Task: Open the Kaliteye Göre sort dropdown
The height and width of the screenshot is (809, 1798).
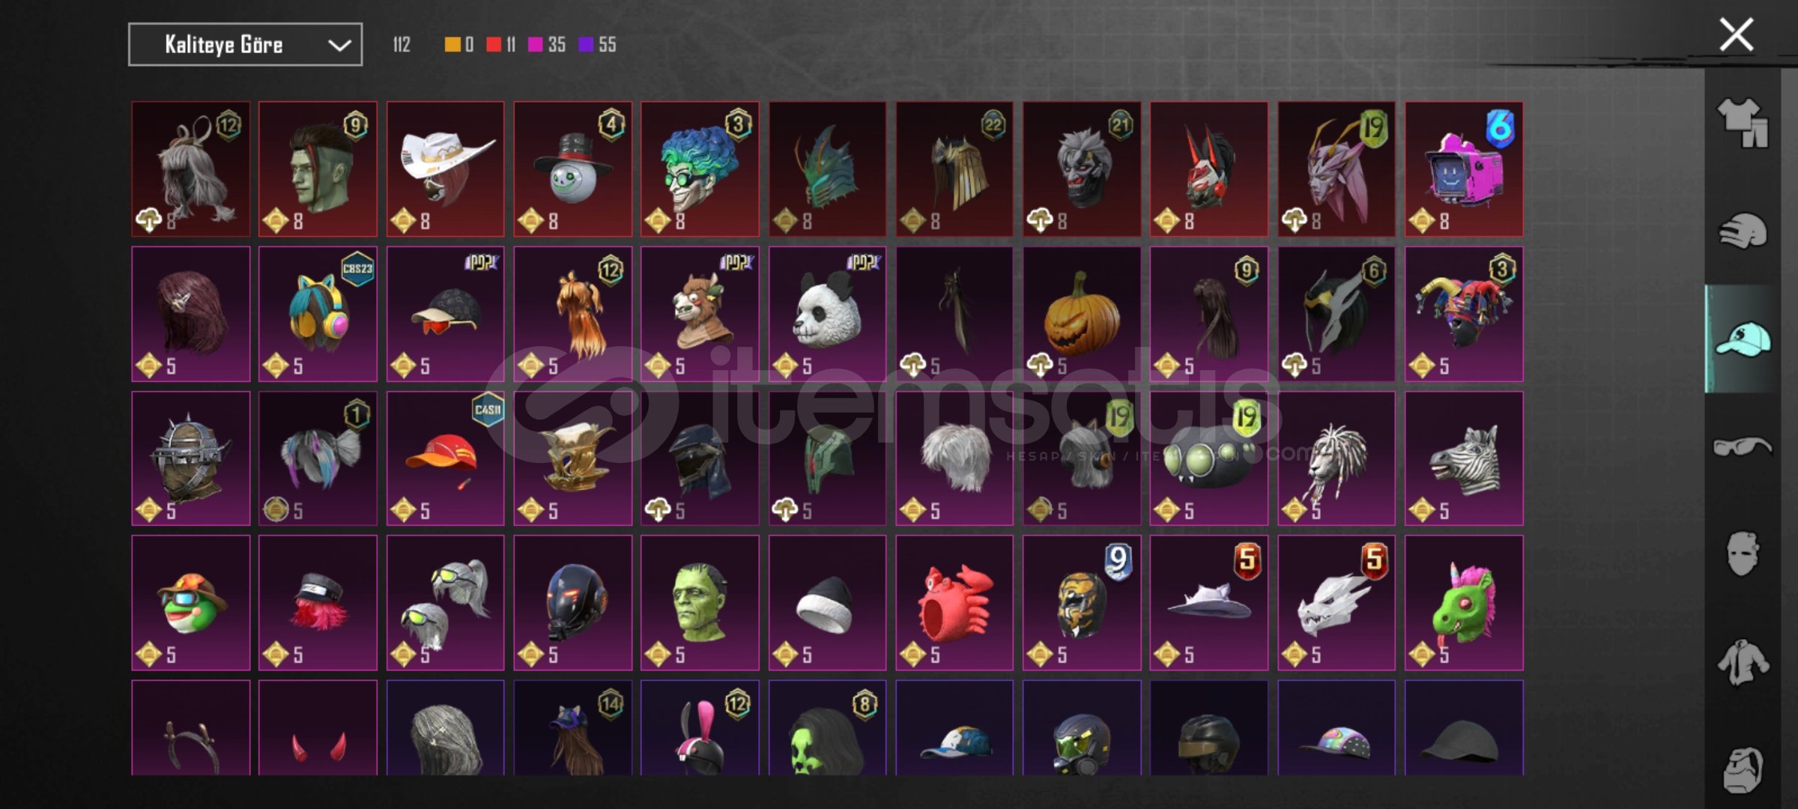Action: point(245,44)
